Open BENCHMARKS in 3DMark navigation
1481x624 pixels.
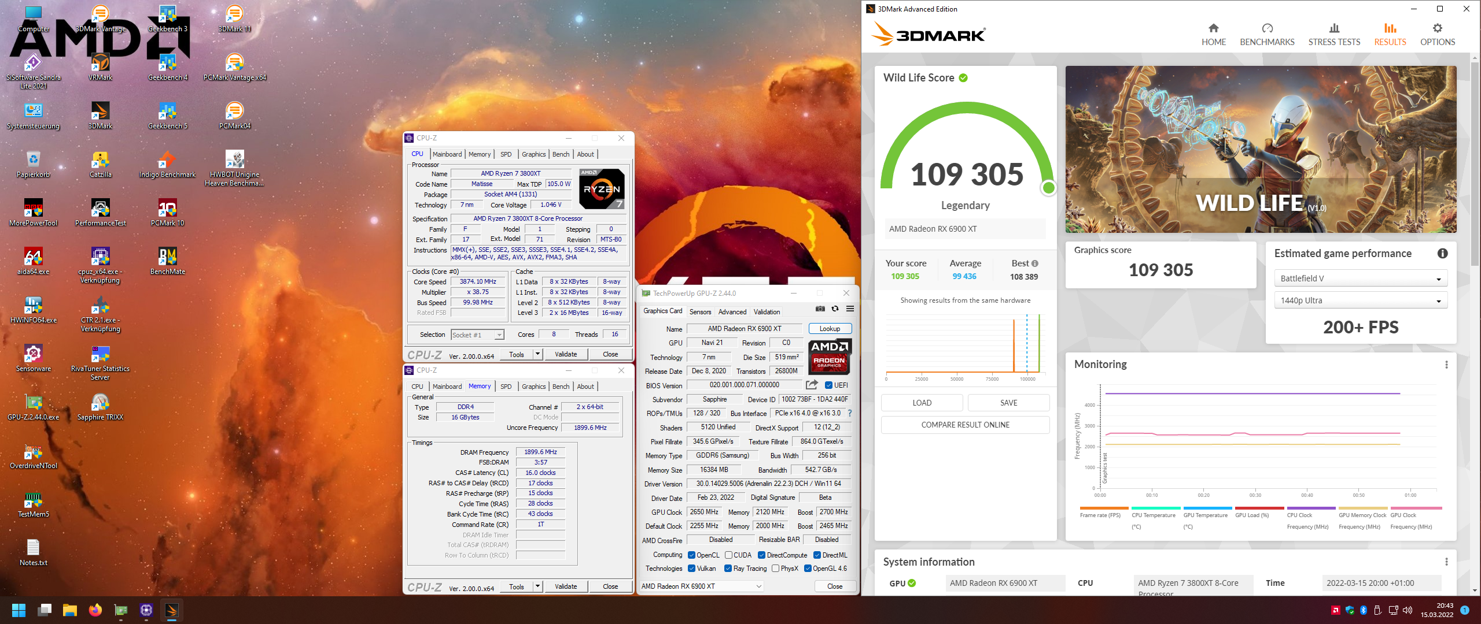(1267, 35)
